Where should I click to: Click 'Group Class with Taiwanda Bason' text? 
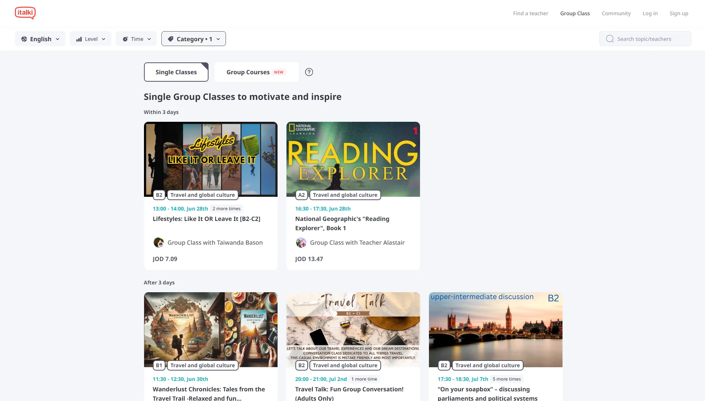click(x=215, y=242)
